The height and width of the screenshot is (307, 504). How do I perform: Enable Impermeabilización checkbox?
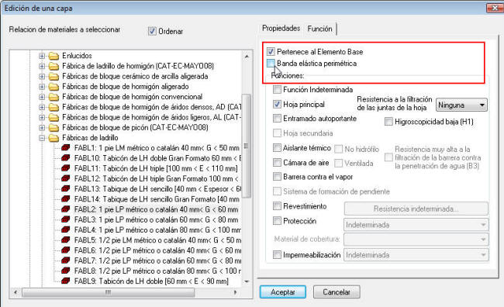277,255
